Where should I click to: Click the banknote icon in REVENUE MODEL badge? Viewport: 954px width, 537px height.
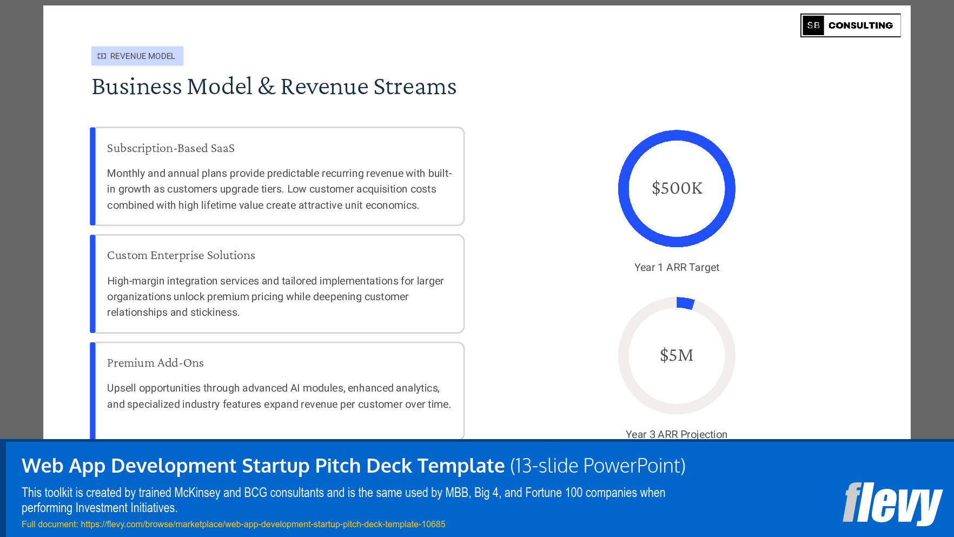tap(102, 56)
